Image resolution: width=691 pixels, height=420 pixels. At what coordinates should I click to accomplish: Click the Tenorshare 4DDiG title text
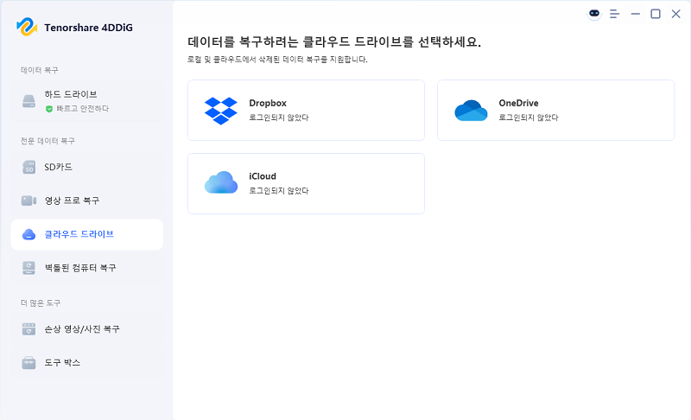tap(89, 28)
